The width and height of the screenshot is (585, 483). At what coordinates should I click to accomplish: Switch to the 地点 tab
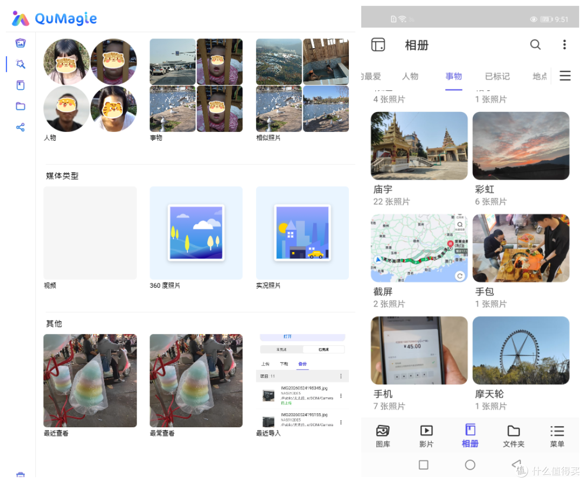(x=540, y=76)
